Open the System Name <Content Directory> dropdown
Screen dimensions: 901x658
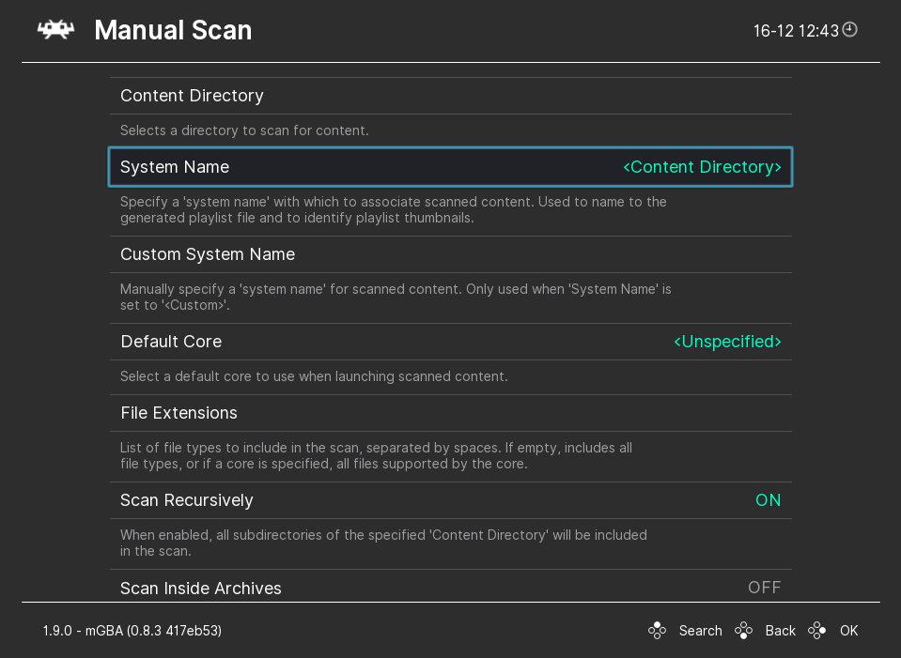point(702,167)
